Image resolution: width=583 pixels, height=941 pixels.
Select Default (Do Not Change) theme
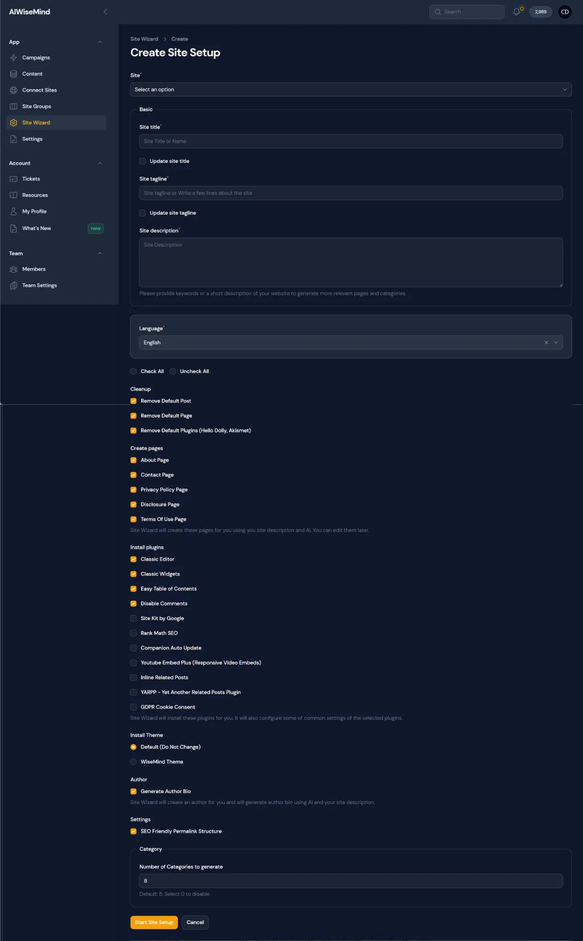coord(133,747)
